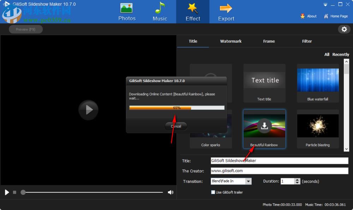The width and height of the screenshot is (353, 210).
Task: Switch to the Watermark tab
Action: point(231,41)
